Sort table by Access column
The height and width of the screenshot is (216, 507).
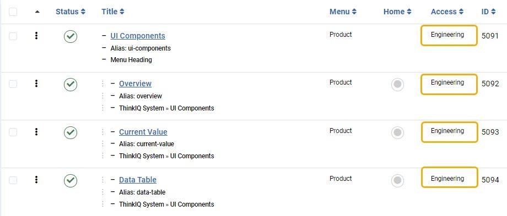tap(447, 12)
